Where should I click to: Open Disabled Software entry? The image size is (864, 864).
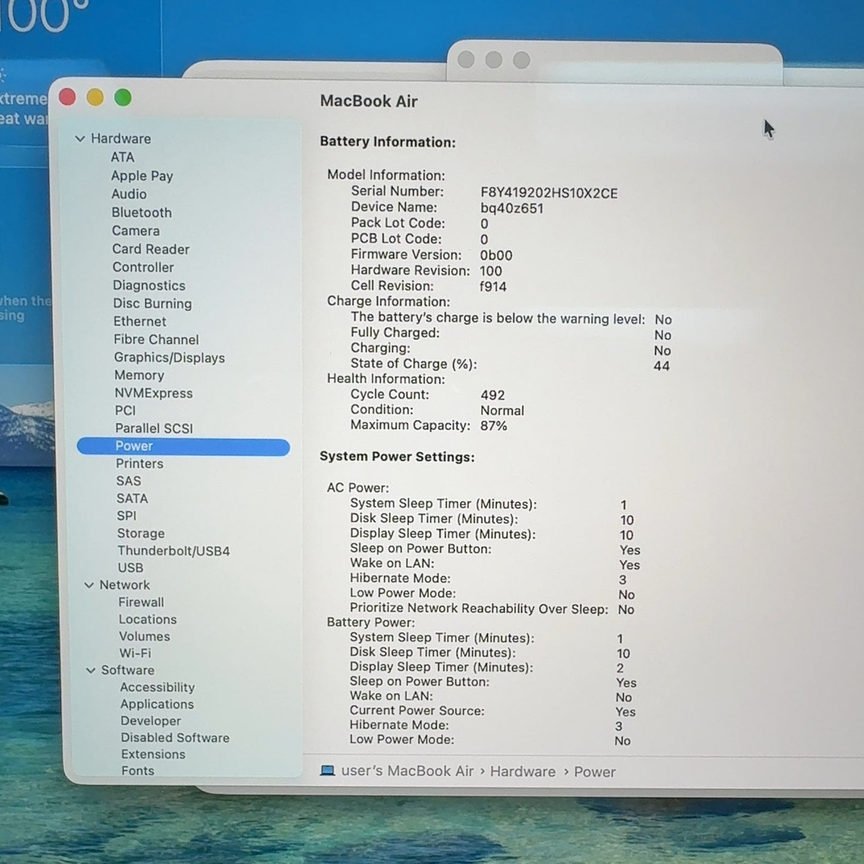tap(175, 738)
